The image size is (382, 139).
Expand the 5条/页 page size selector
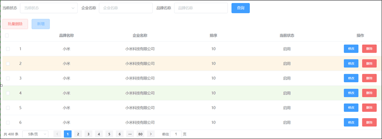(35, 134)
